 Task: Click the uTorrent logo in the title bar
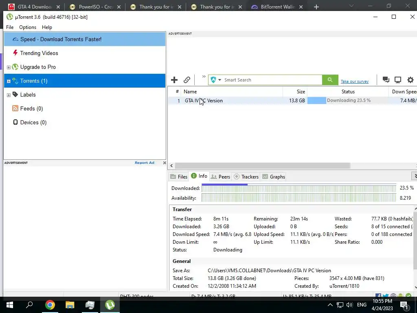tap(10, 17)
